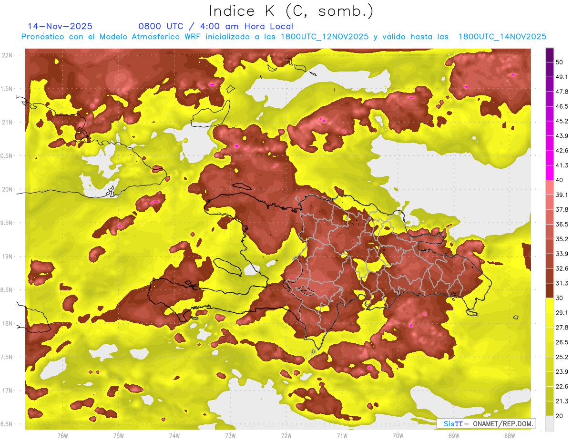Select the "22N" latitude label
This screenshot has width=572, height=442.
[8, 55]
